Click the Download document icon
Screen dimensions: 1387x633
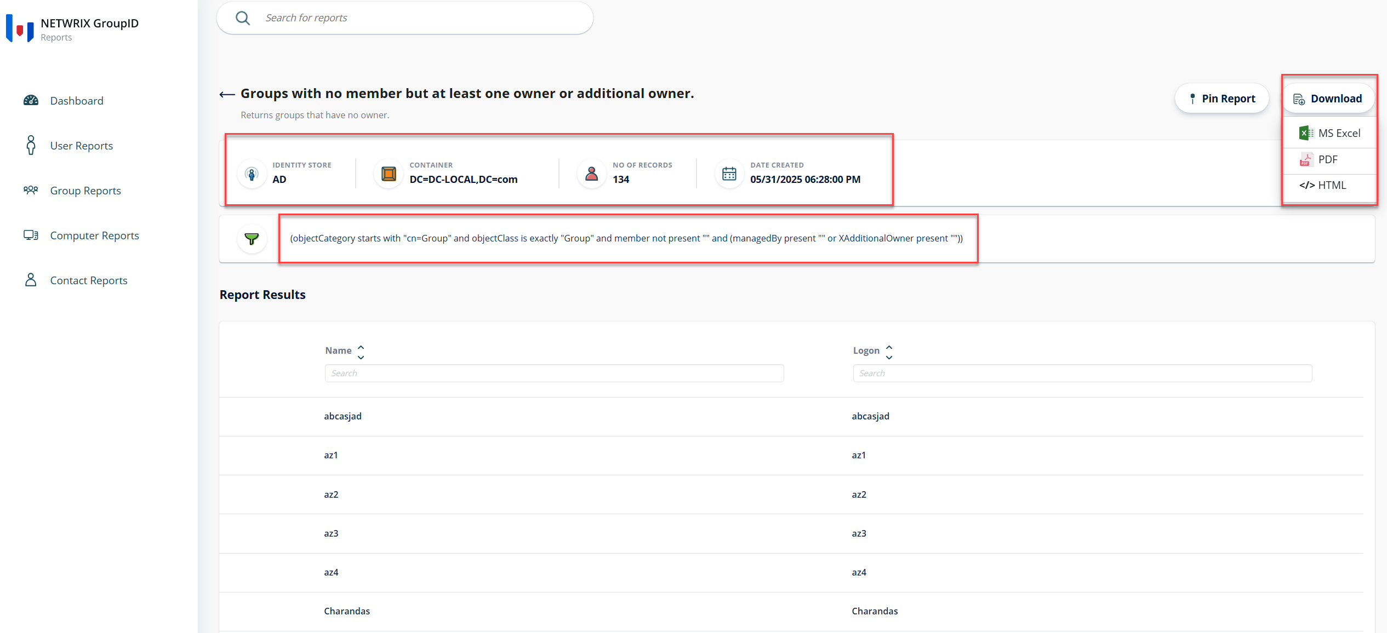coord(1299,99)
